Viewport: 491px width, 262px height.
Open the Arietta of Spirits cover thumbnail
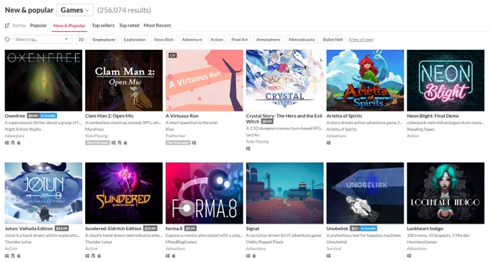click(x=365, y=80)
